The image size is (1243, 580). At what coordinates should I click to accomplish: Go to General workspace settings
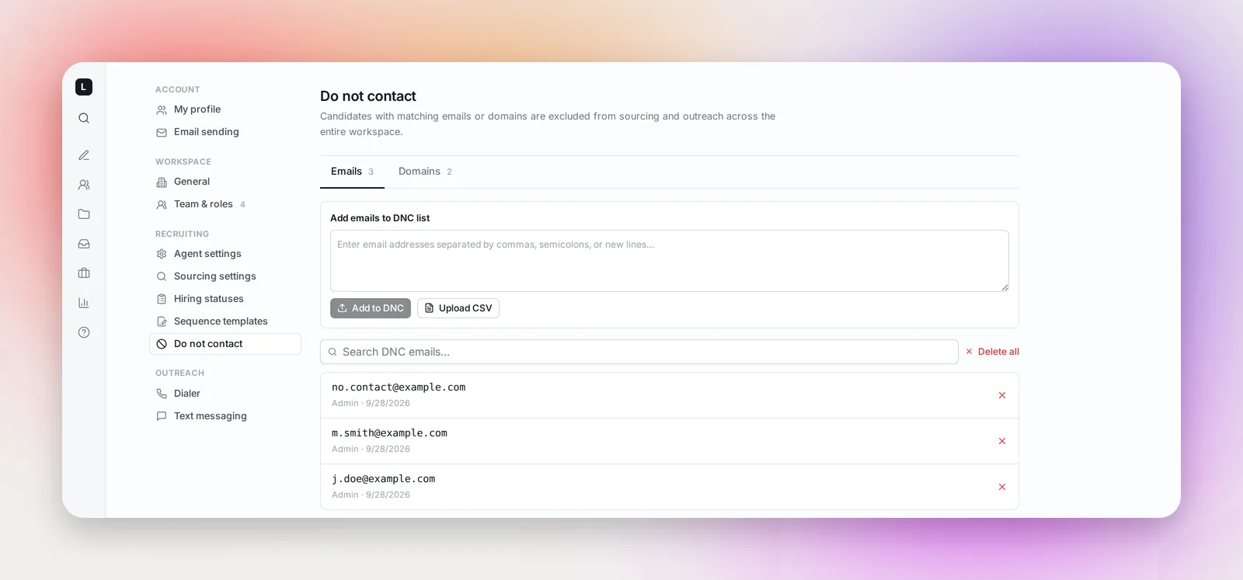[225, 182]
